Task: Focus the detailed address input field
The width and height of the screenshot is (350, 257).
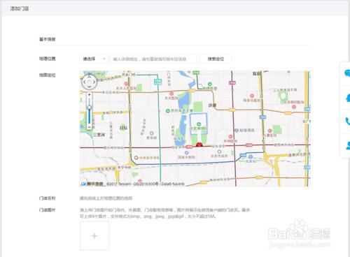Action: [x=153, y=59]
